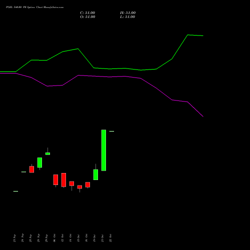Select the '21 Oct' date axis label

102,238
